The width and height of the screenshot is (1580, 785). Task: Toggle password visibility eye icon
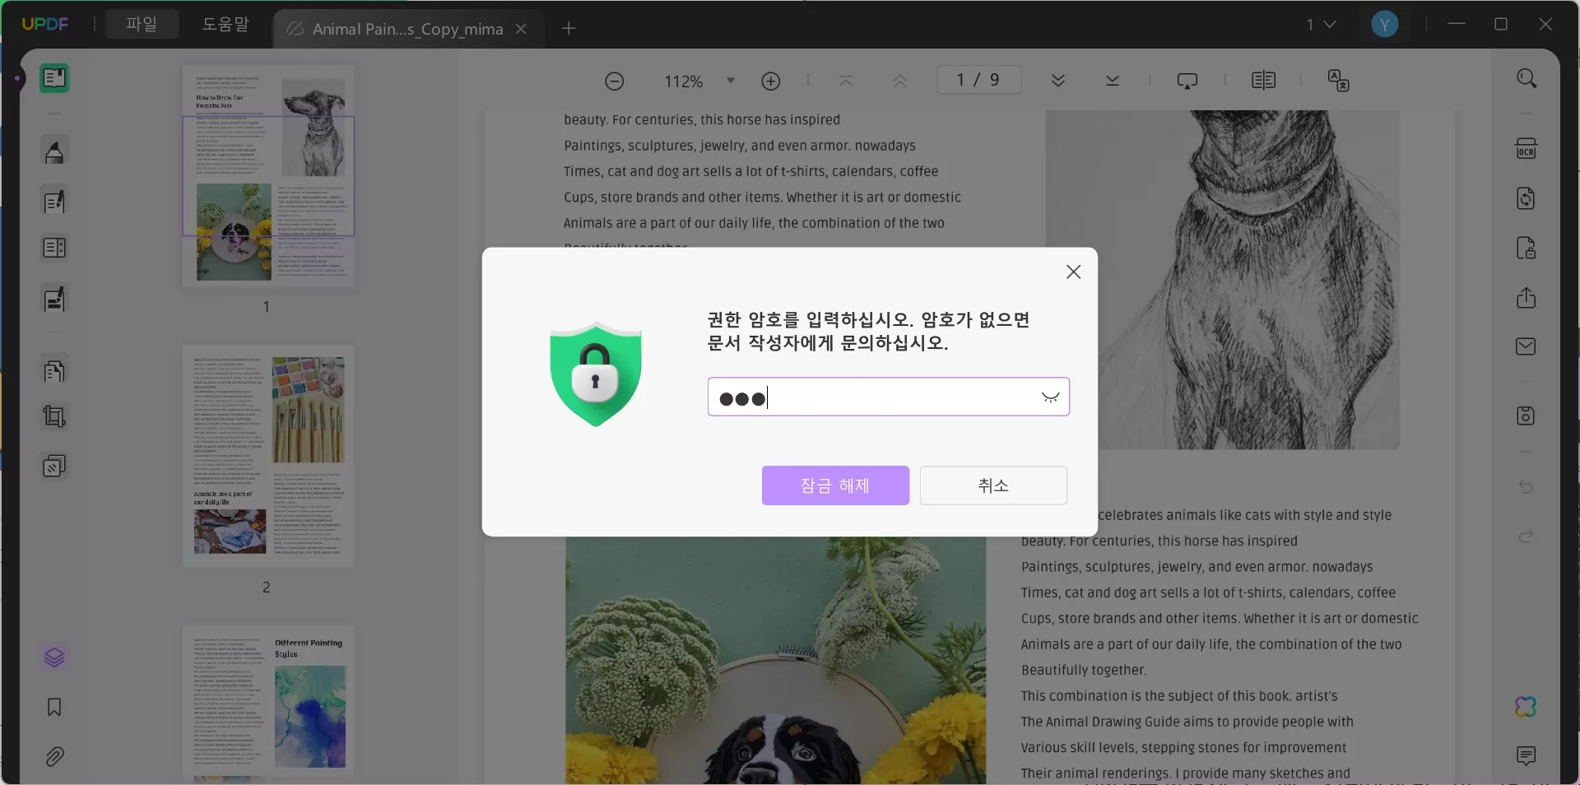coord(1051,397)
